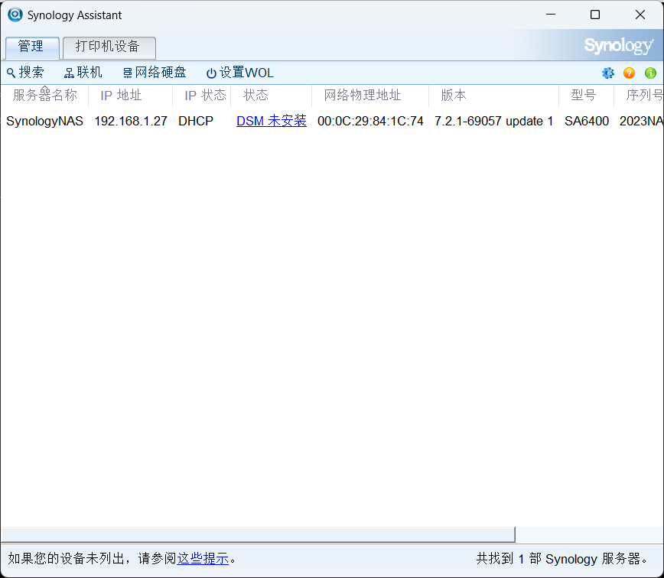Click the horizontal scrollbar thumb
664x578 pixels.
coord(257,534)
